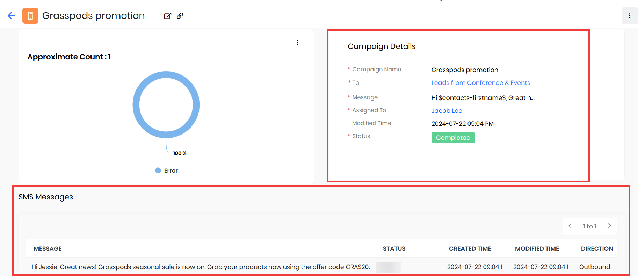Image resolution: width=638 pixels, height=276 pixels.
Task: Click the blue back arrow
Action: [11, 16]
